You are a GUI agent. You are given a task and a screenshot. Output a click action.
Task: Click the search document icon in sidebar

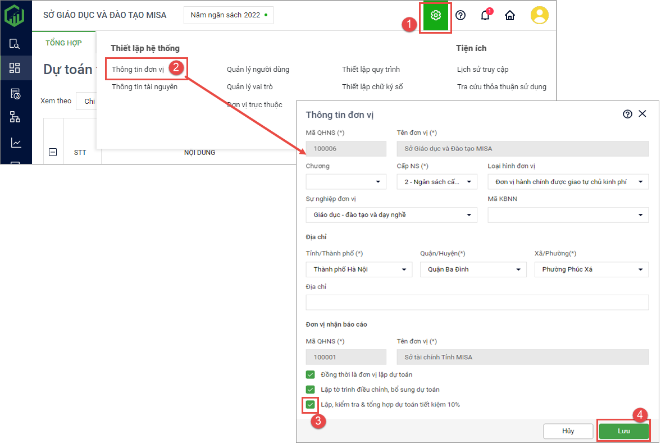pos(15,44)
